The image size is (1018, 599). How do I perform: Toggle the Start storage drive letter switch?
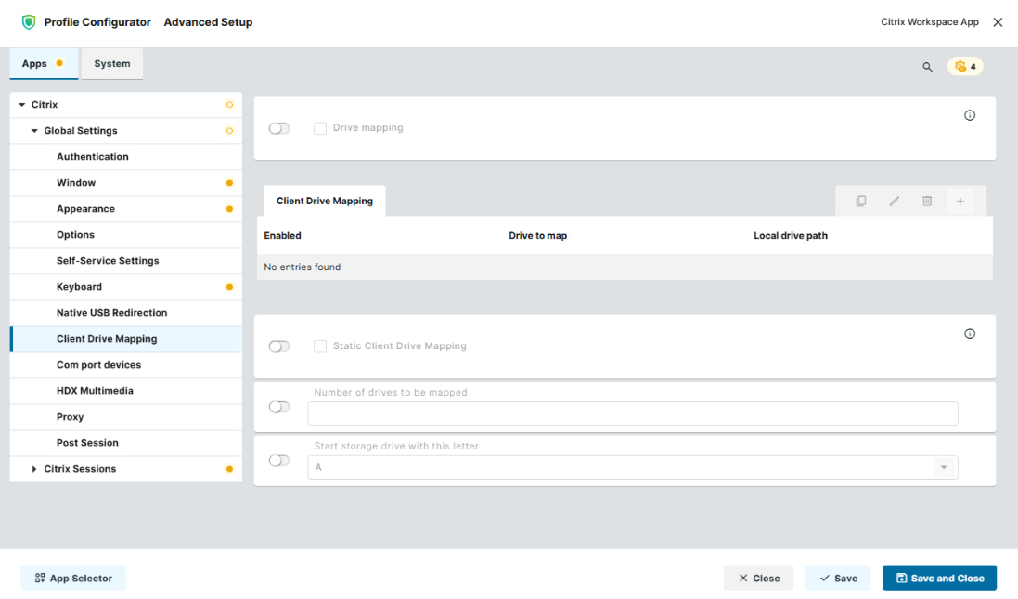(x=279, y=461)
